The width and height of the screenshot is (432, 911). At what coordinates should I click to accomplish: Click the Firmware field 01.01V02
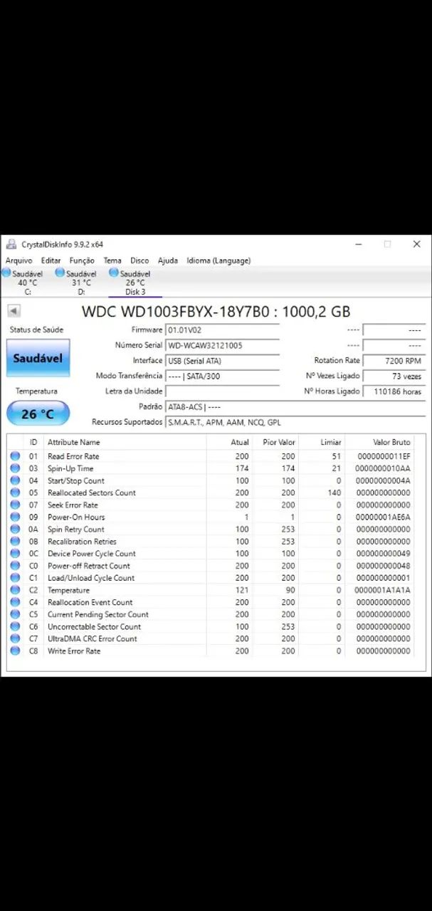coord(222,330)
